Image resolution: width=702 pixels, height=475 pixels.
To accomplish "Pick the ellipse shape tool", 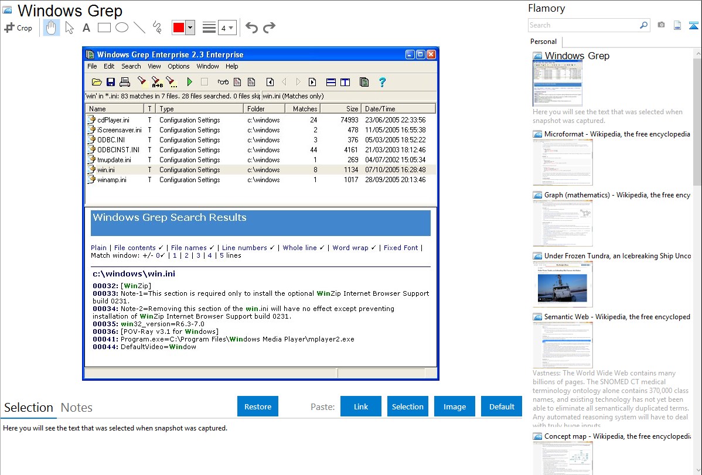I will [121, 28].
